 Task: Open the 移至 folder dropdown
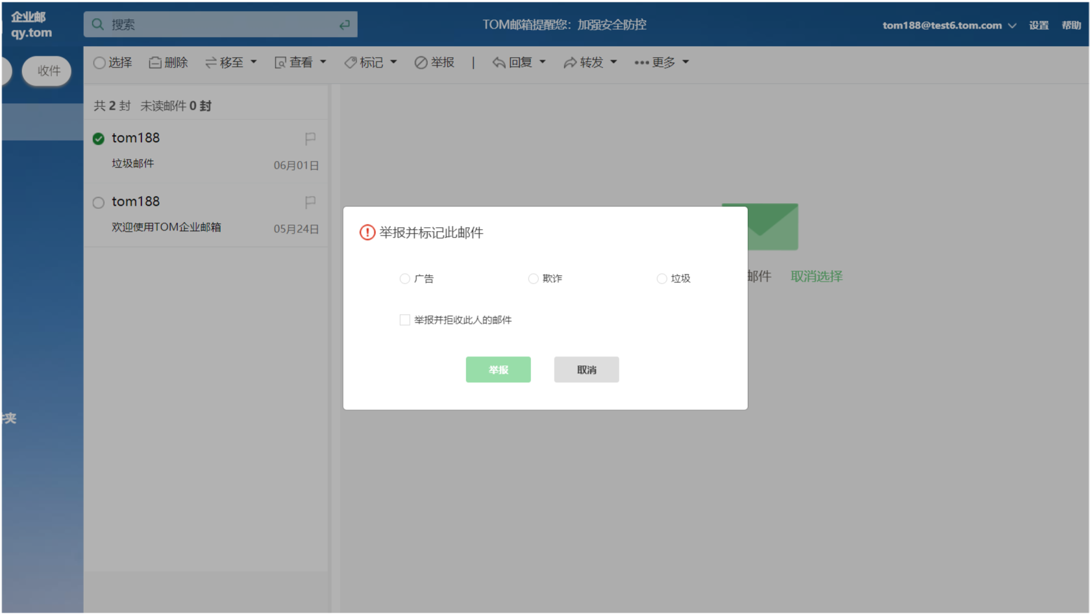point(230,62)
